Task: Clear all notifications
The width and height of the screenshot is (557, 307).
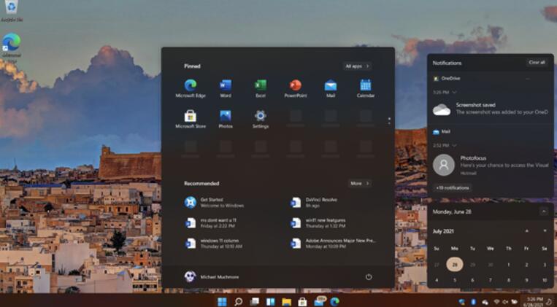Action: [x=537, y=63]
